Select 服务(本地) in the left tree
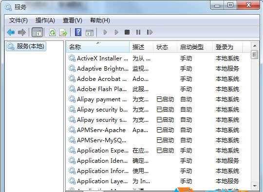The width and height of the screenshot is (263, 192). pyautogui.click(x=26, y=46)
